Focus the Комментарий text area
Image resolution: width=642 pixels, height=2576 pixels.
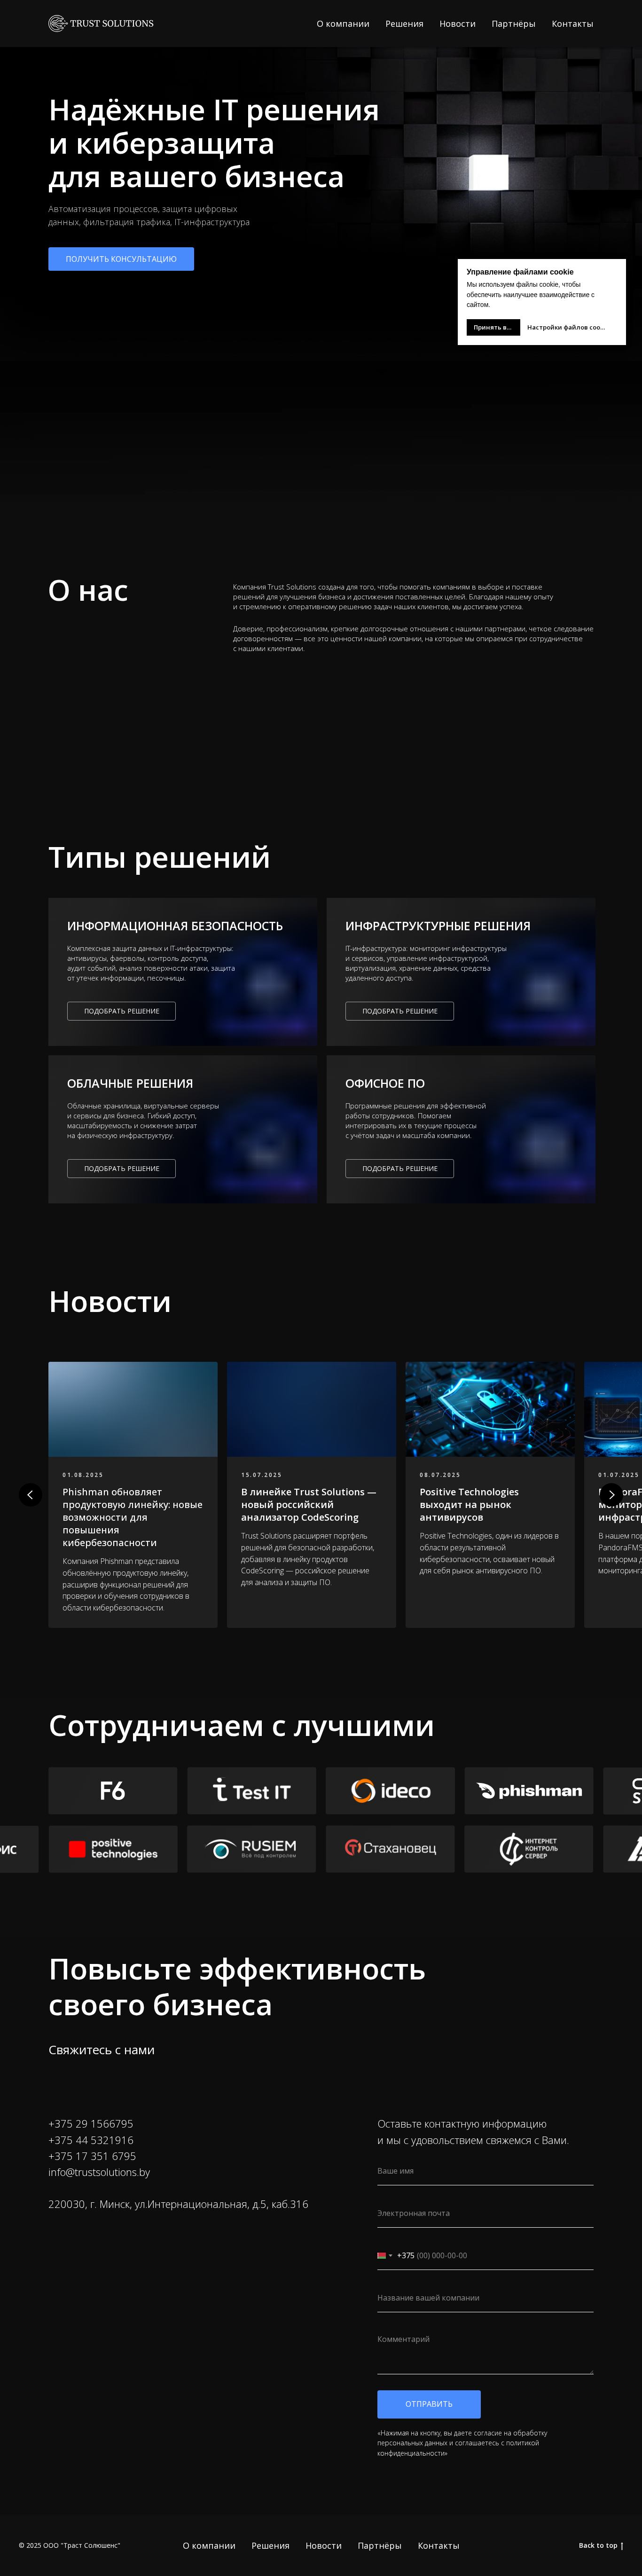point(485,2351)
